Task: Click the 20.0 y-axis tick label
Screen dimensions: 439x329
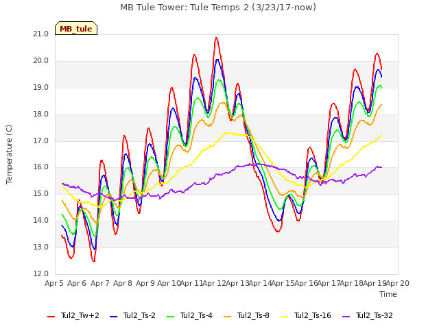Action: click(x=41, y=61)
